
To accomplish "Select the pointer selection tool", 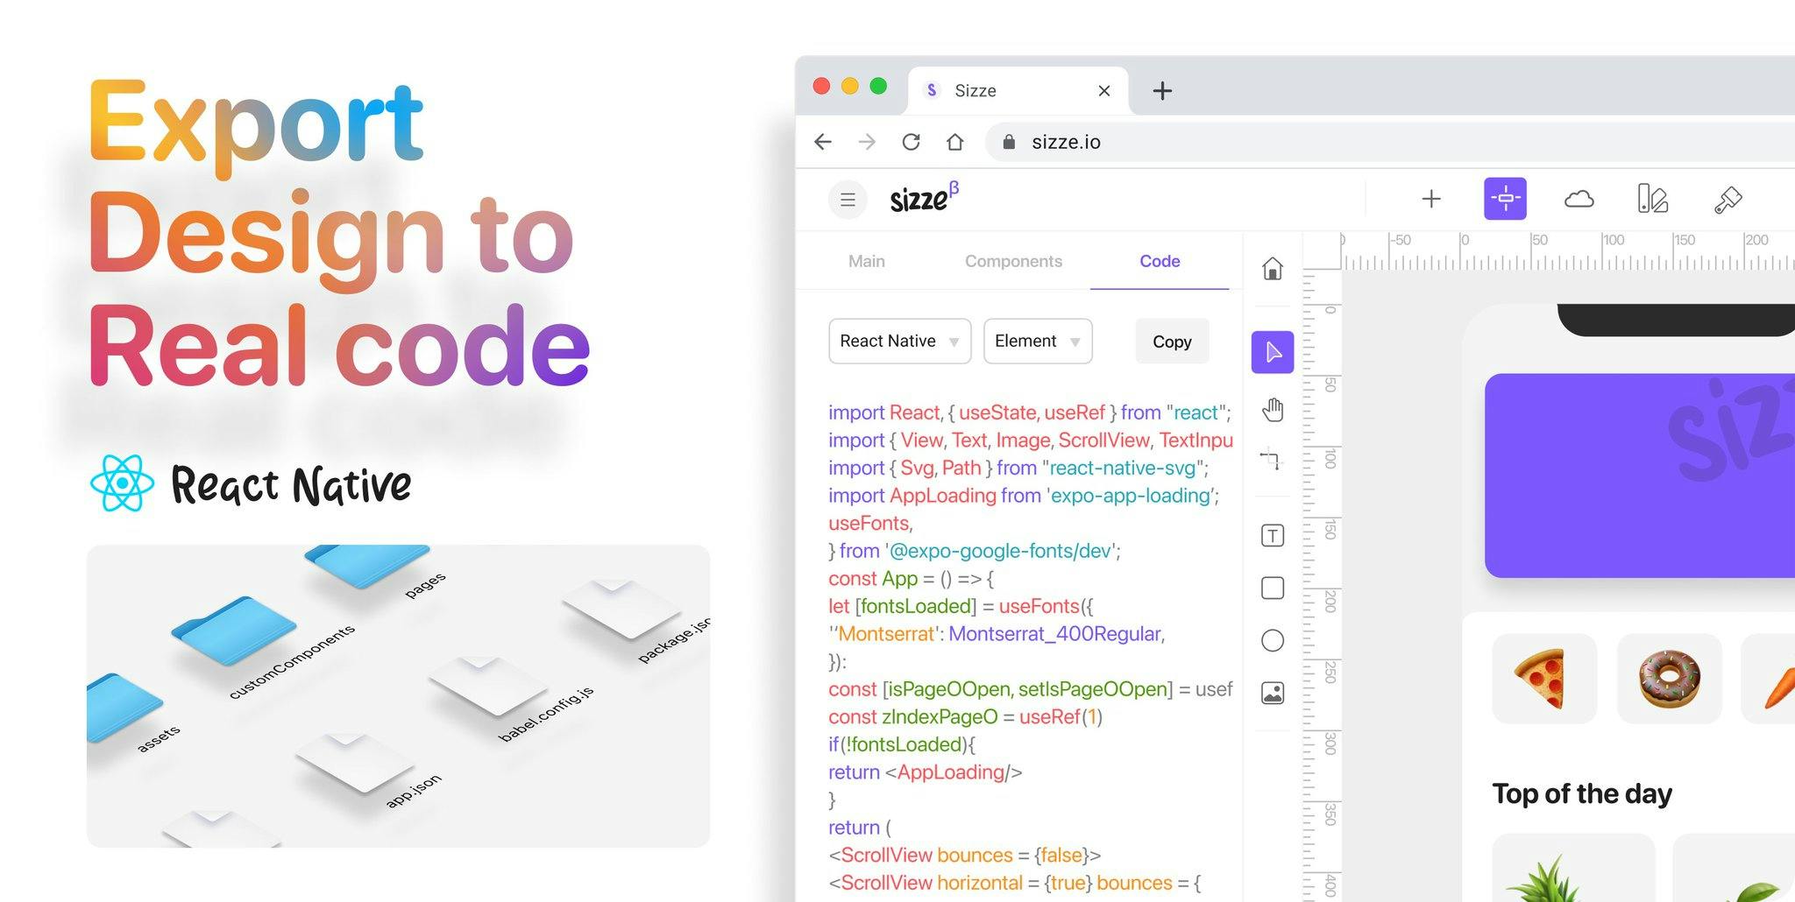I will 1273,352.
